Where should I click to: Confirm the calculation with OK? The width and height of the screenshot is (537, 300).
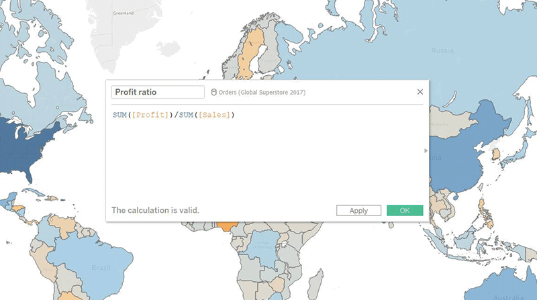[x=404, y=210]
